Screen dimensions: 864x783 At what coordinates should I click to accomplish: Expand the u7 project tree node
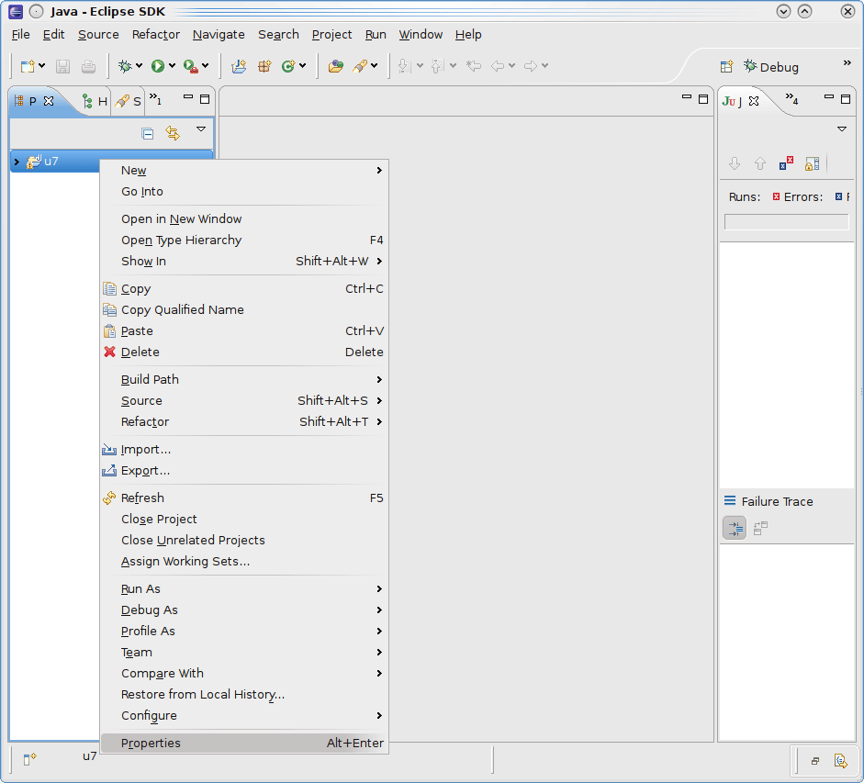click(17, 162)
